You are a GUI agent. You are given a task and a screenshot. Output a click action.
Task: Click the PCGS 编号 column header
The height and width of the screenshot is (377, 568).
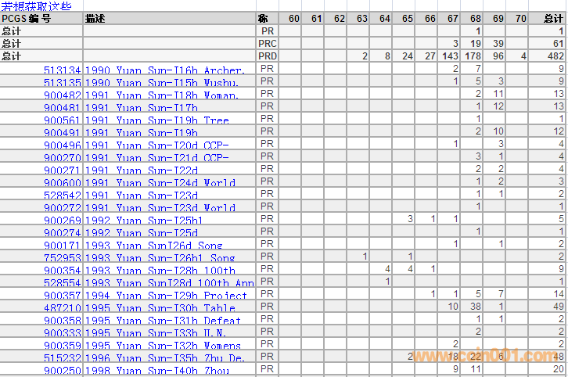(x=27, y=19)
